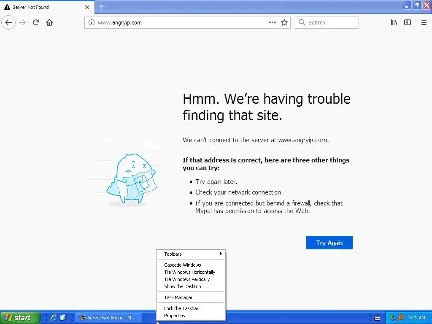This screenshot has width=432, height=324.
Task: Click the Search box in toolbar
Action: pyautogui.click(x=327, y=22)
